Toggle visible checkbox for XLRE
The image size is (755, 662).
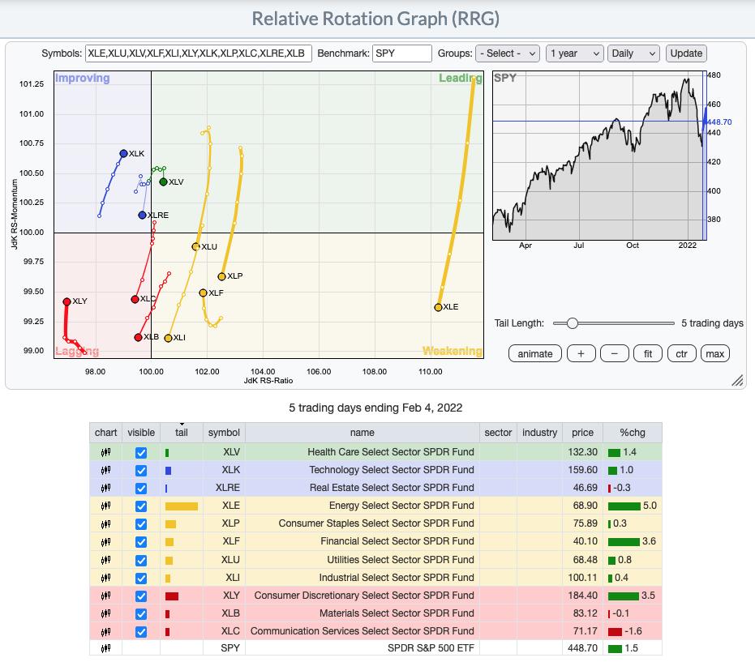(x=141, y=489)
